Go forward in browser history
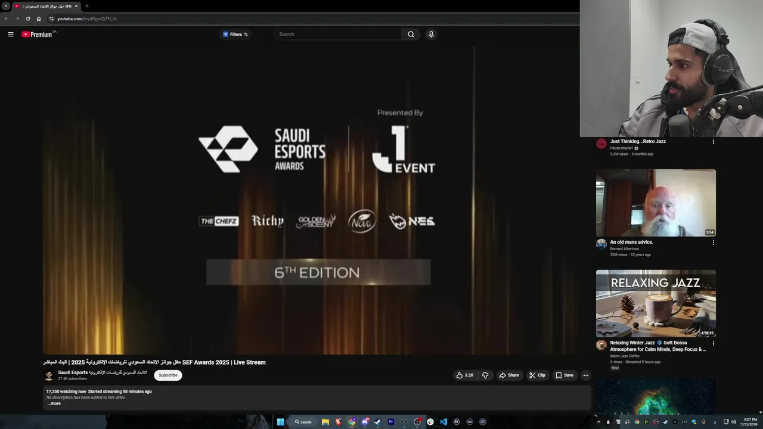This screenshot has width=763, height=429. [x=17, y=18]
